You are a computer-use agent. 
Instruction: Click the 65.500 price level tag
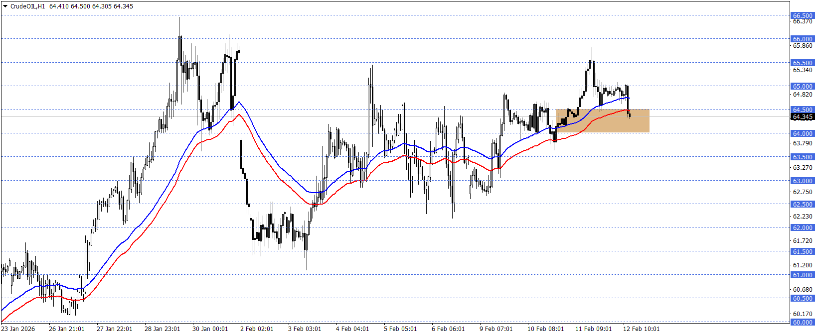click(803, 63)
